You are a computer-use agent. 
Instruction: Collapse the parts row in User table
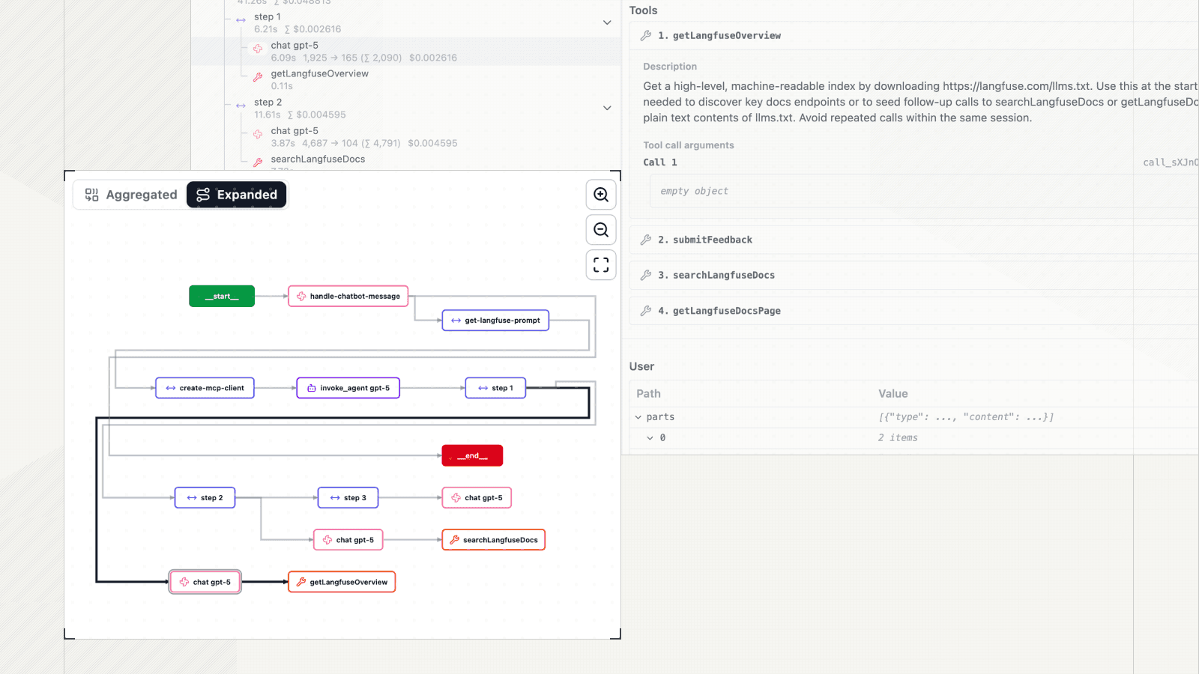point(638,417)
